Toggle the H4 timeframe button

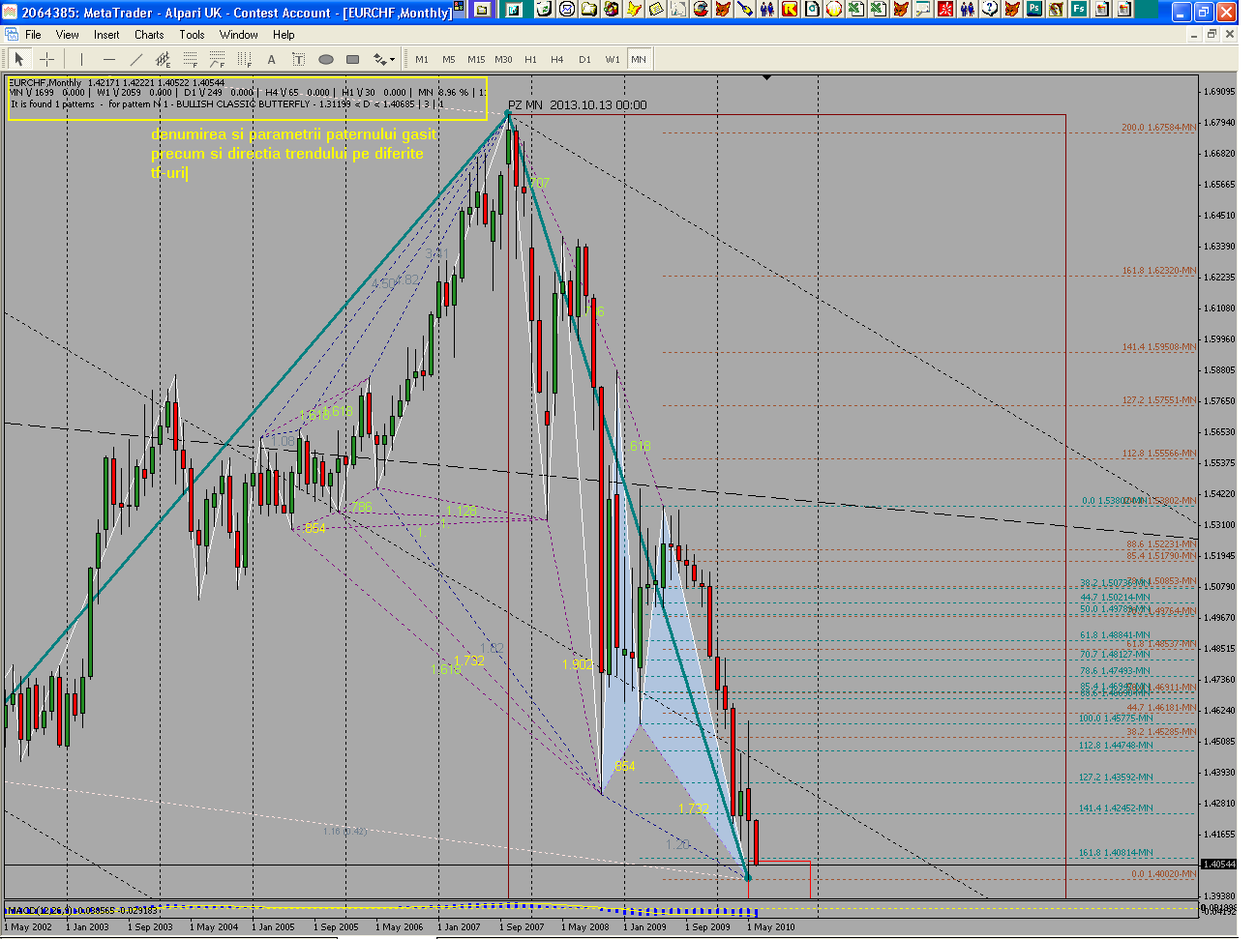tap(557, 59)
